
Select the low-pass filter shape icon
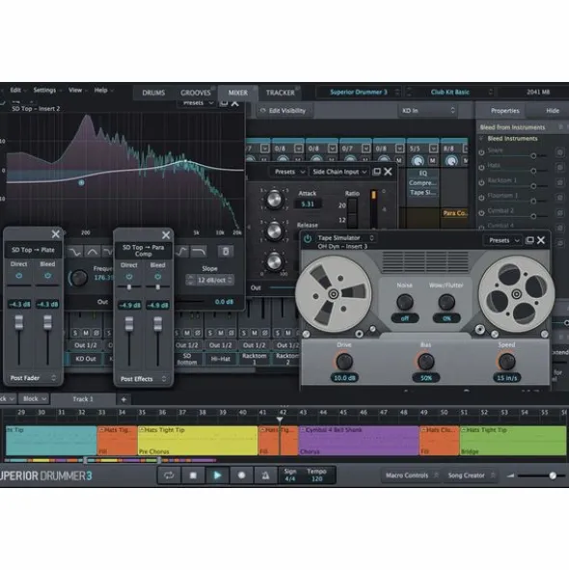tap(199, 251)
